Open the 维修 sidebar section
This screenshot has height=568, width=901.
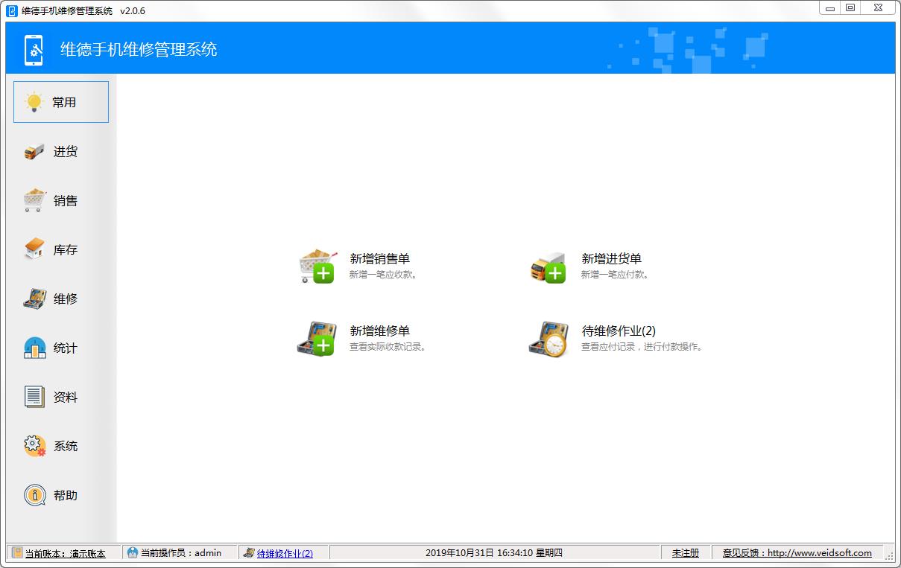(x=61, y=299)
